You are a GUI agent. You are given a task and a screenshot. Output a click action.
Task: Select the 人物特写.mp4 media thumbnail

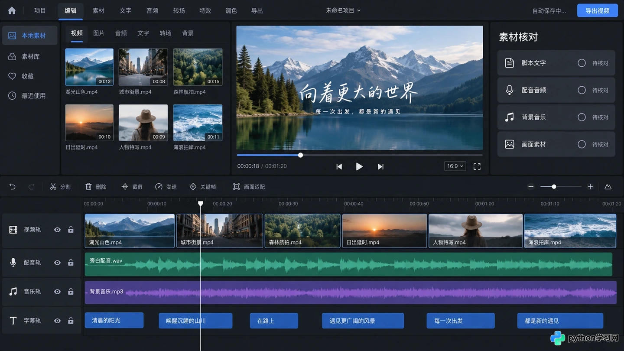click(143, 123)
